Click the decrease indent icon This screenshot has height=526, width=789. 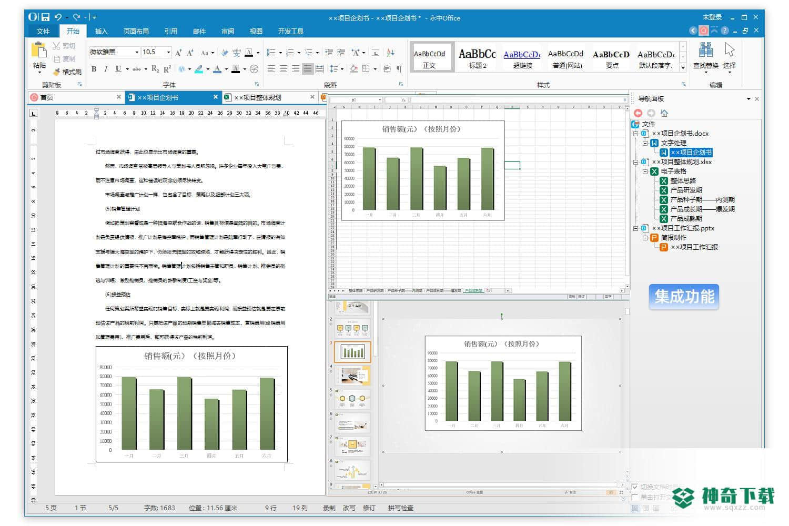pyautogui.click(x=329, y=53)
